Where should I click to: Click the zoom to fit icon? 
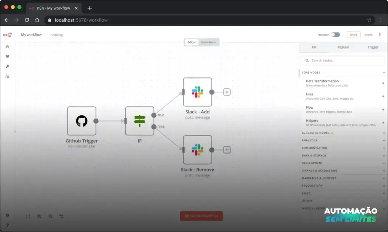[28, 216]
